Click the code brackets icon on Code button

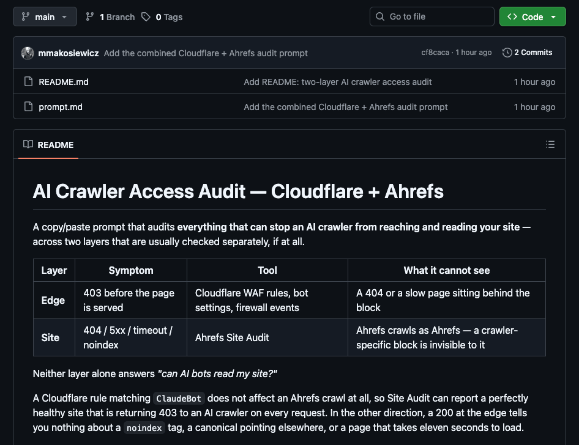click(512, 17)
